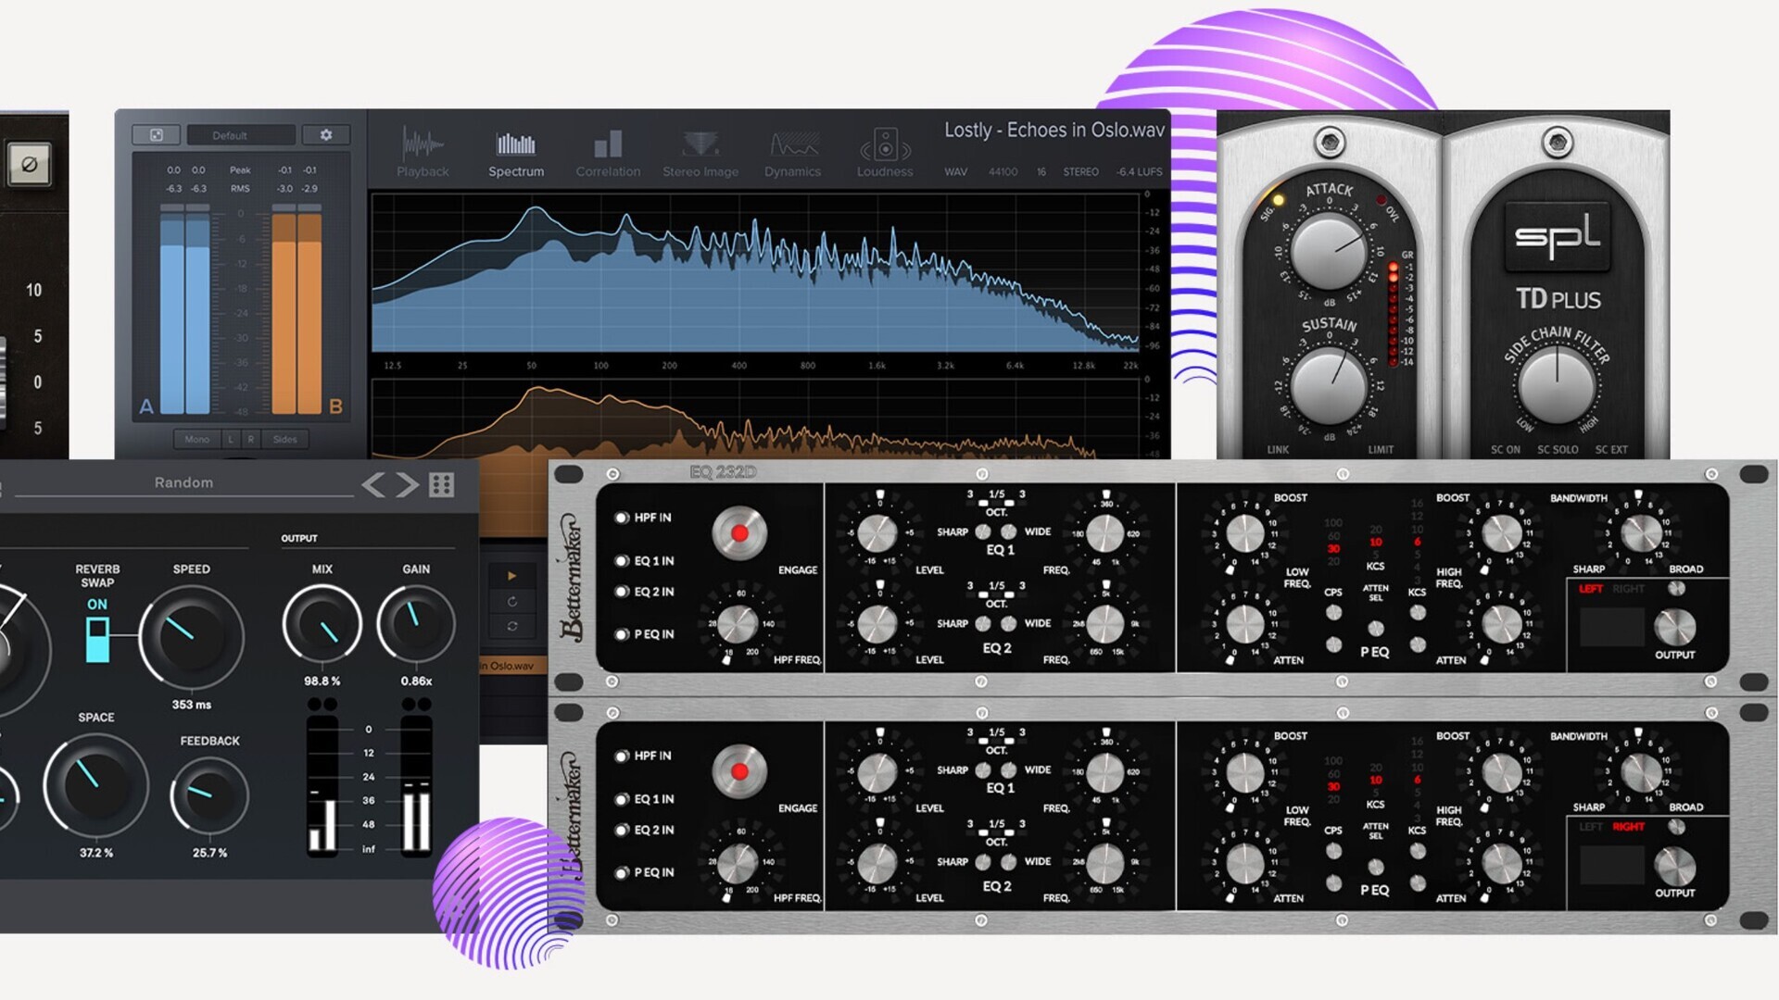Image resolution: width=1779 pixels, height=1000 pixels.
Task: Click the Lostly - Echoes in Oslo.wav title
Action: [1054, 131]
